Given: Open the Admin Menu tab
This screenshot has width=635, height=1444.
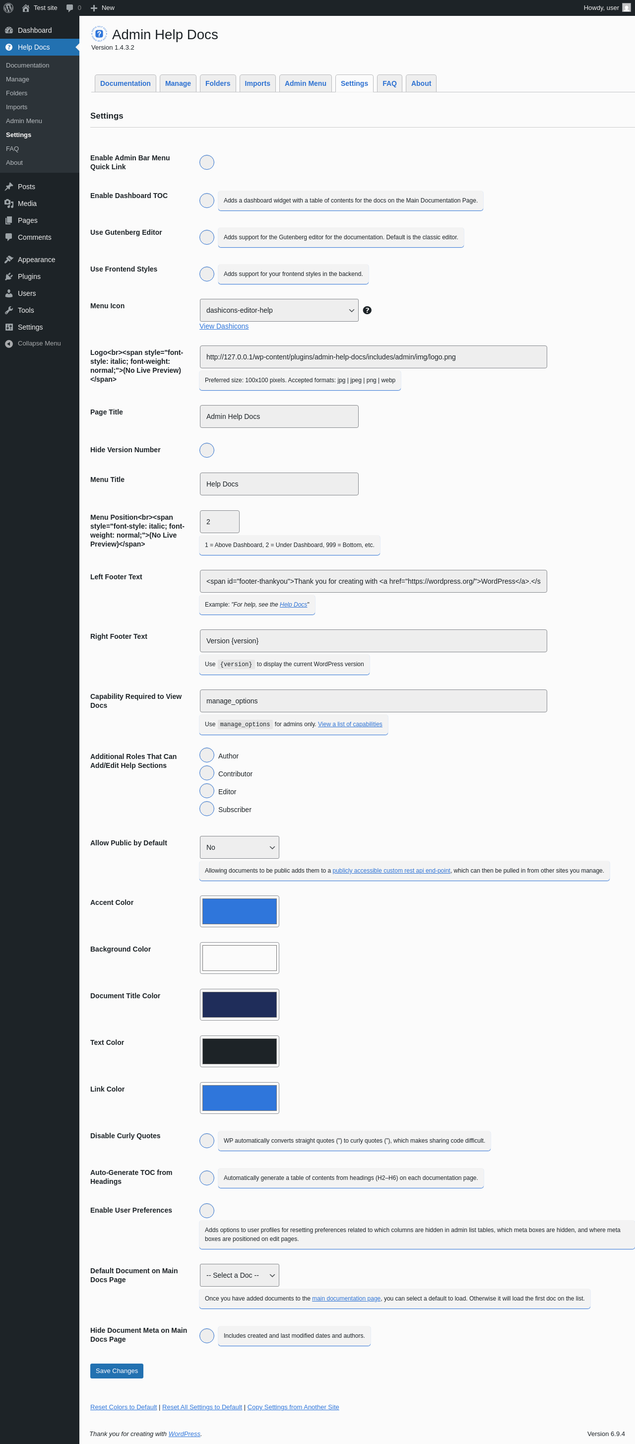Looking at the screenshot, I should (x=306, y=83).
